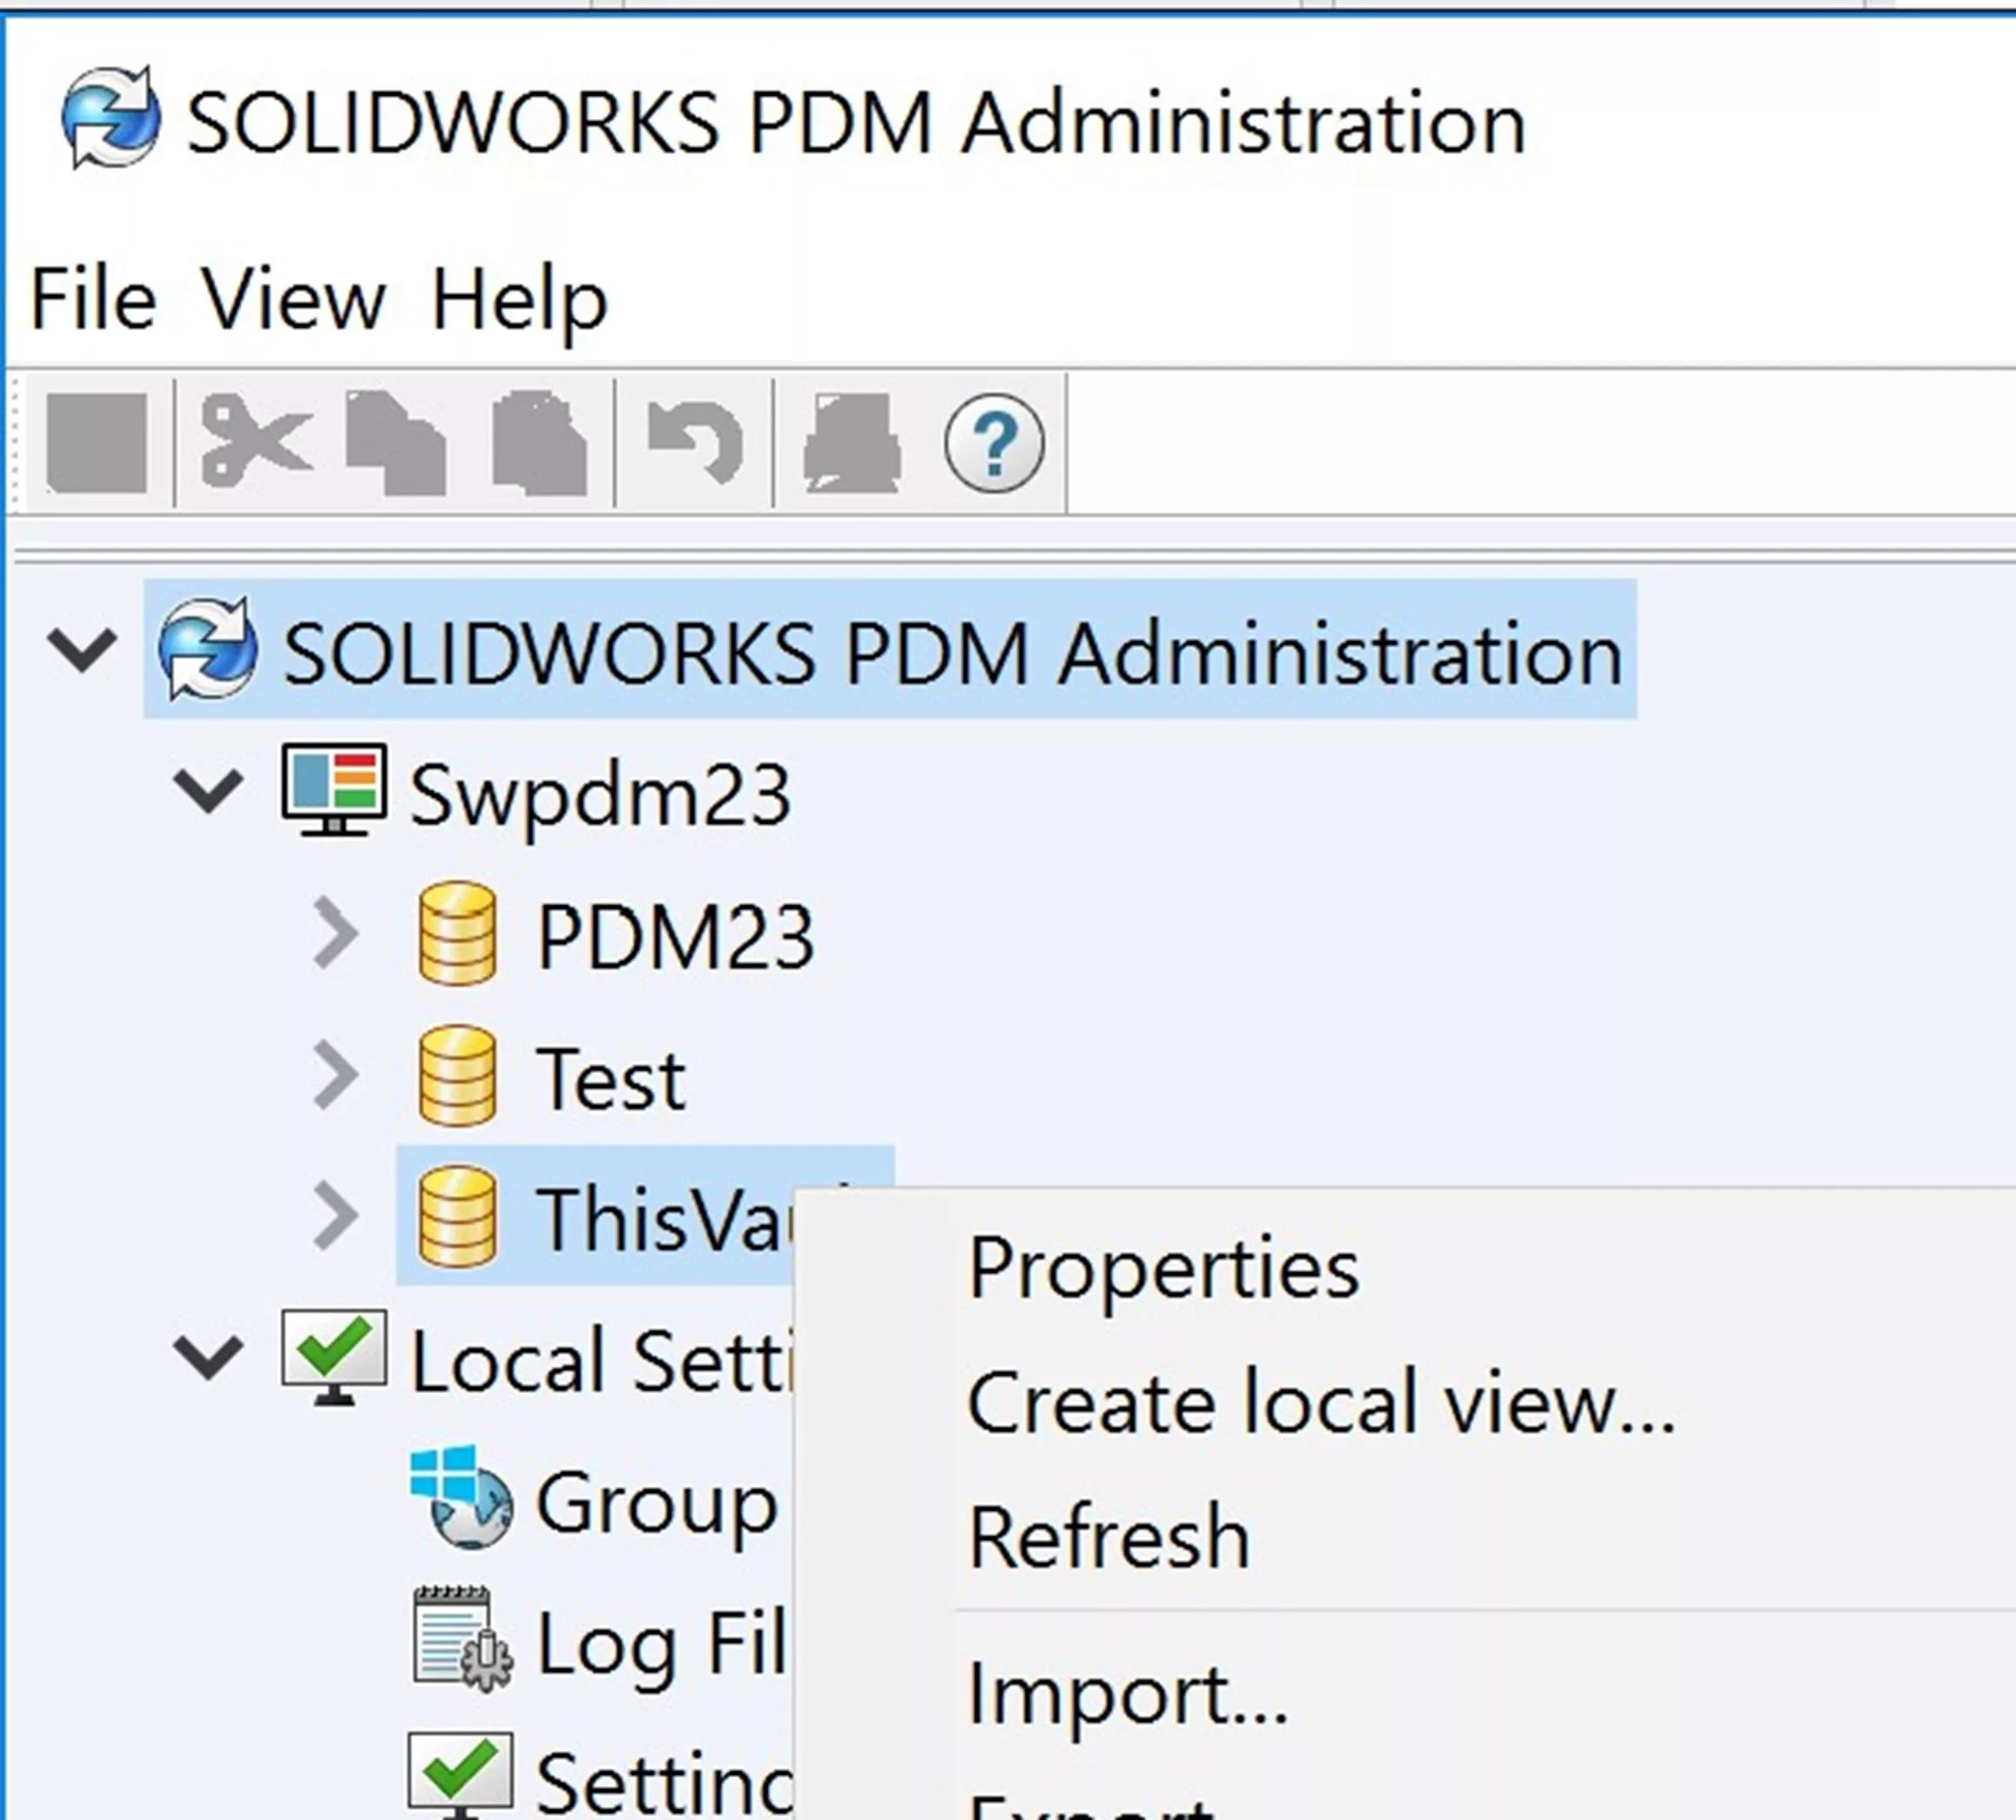
Task: Click the root node PDM globe icon
Action: [x=208, y=648]
